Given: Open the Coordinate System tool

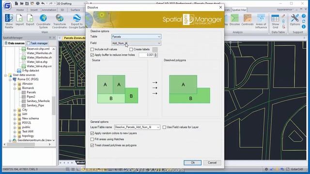Looking at the screenshot, I should [43, 21].
